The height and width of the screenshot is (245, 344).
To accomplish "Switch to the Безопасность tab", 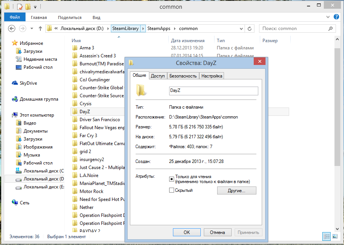I will pyautogui.click(x=183, y=76).
